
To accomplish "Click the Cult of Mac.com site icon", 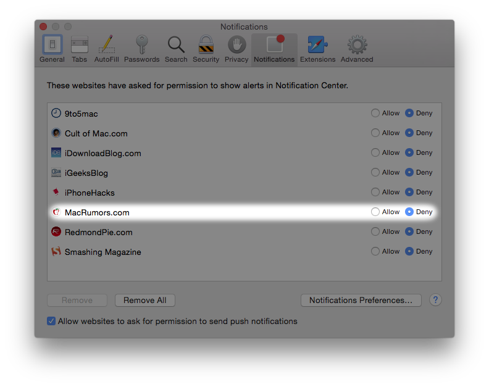I will (56, 133).
